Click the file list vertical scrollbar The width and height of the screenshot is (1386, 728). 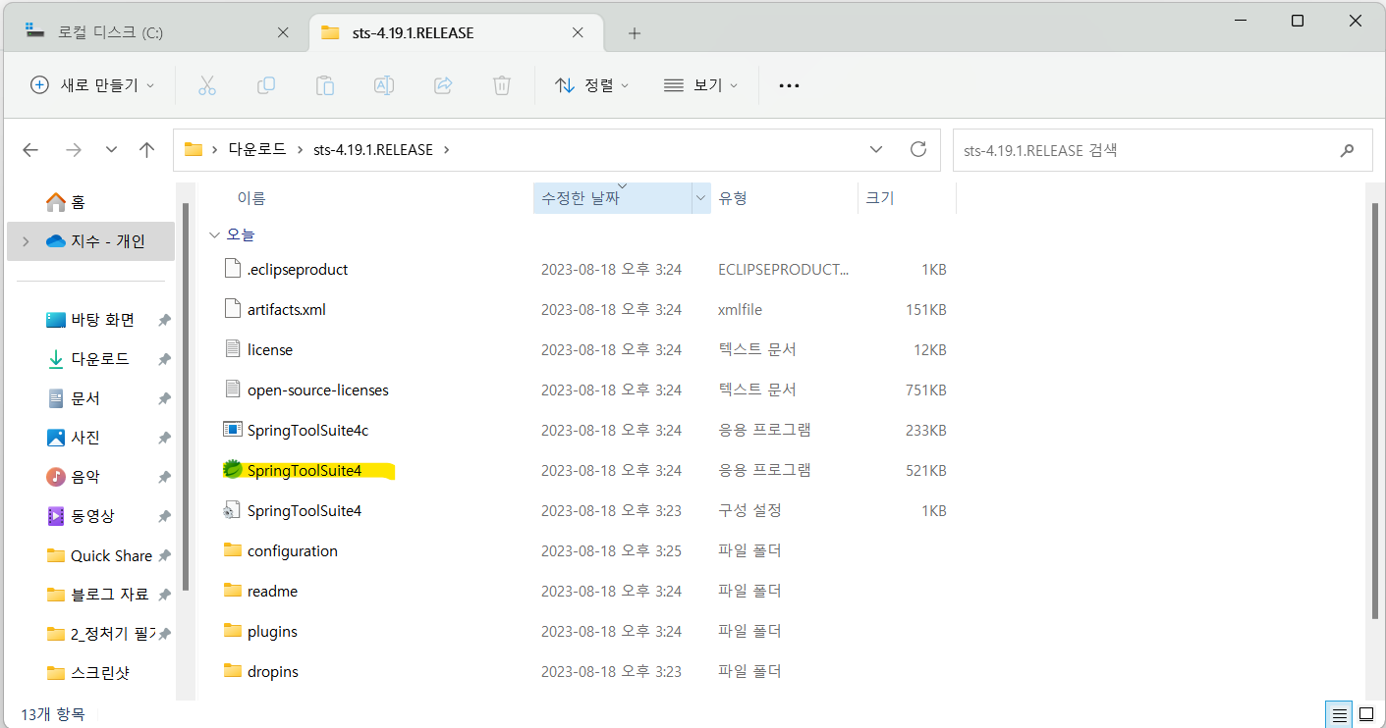coord(1373,410)
